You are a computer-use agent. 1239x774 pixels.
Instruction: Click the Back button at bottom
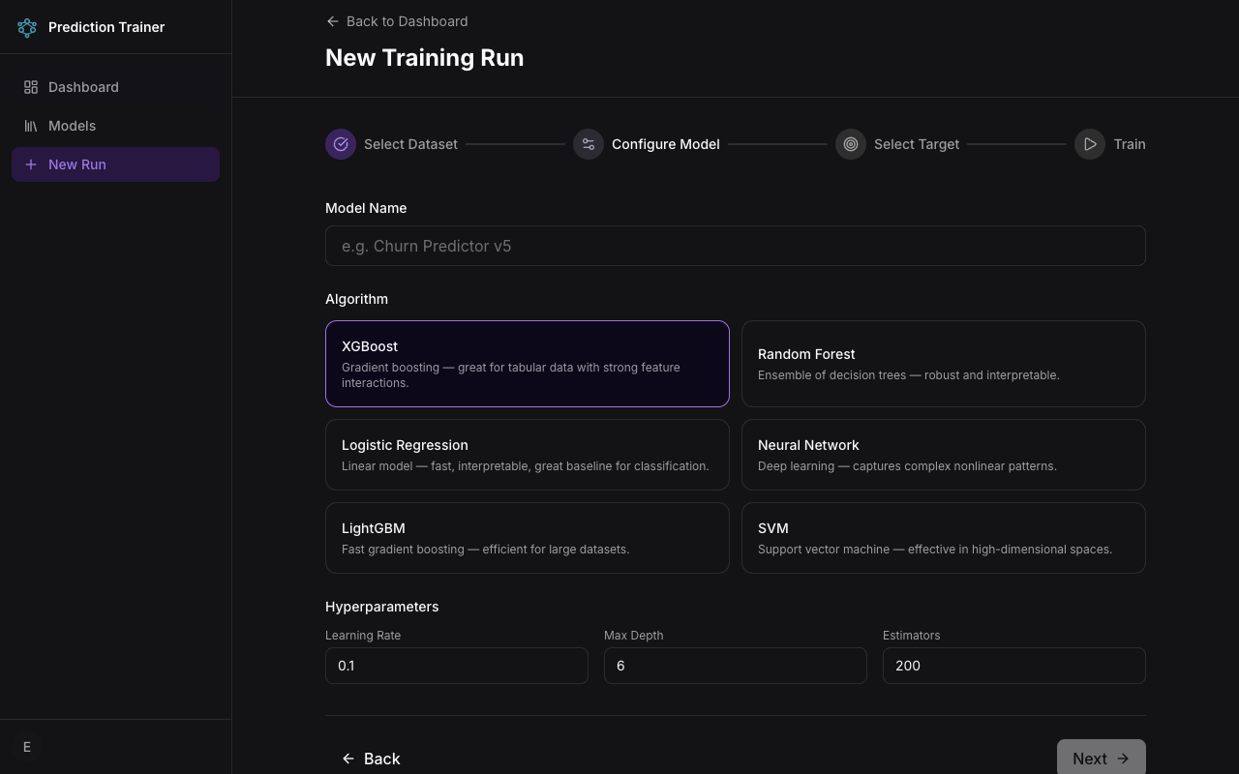pyautogui.click(x=372, y=759)
